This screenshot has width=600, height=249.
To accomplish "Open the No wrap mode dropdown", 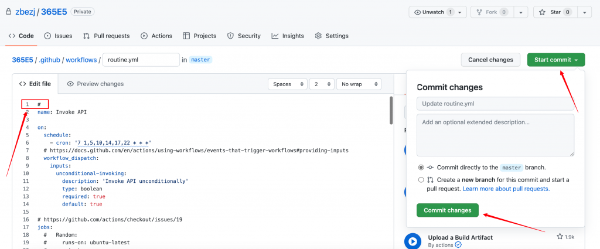I will coord(357,84).
